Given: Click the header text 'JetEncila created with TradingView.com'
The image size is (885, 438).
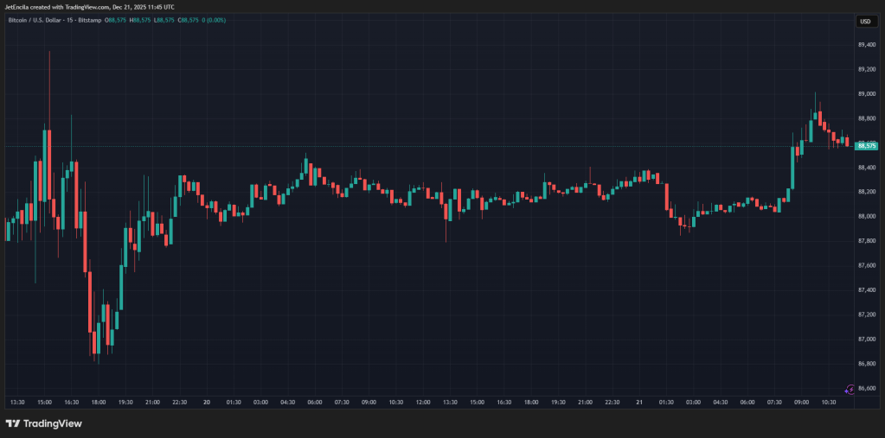Looking at the screenshot, I should [59, 7].
